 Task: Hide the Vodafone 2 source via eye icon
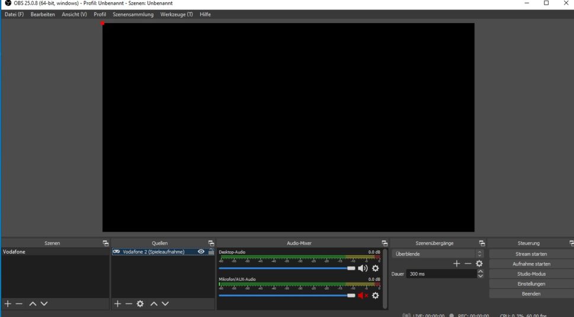pos(201,252)
